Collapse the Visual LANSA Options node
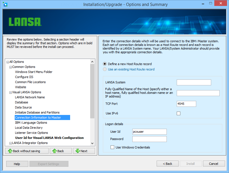The width and height of the screenshot is (229, 173). pos(10,92)
